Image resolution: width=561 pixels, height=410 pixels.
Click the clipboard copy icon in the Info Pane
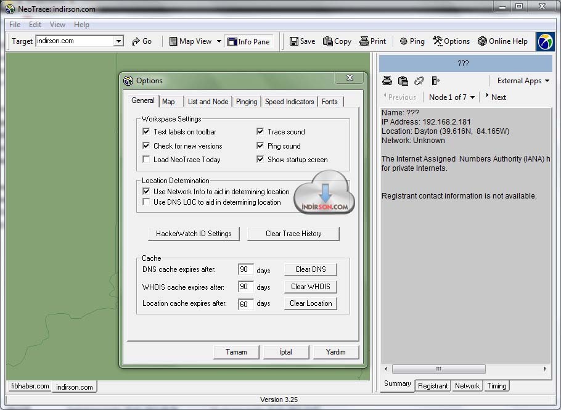403,81
